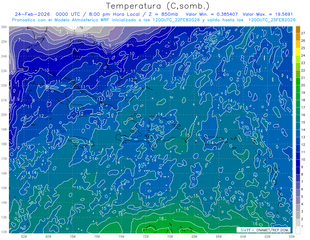Click the "1200UTC_25FEB2026" valid-until time

point(272,20)
